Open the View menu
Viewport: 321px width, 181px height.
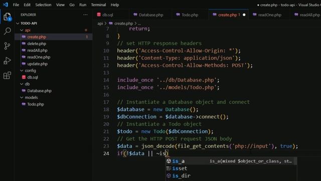(60, 5)
